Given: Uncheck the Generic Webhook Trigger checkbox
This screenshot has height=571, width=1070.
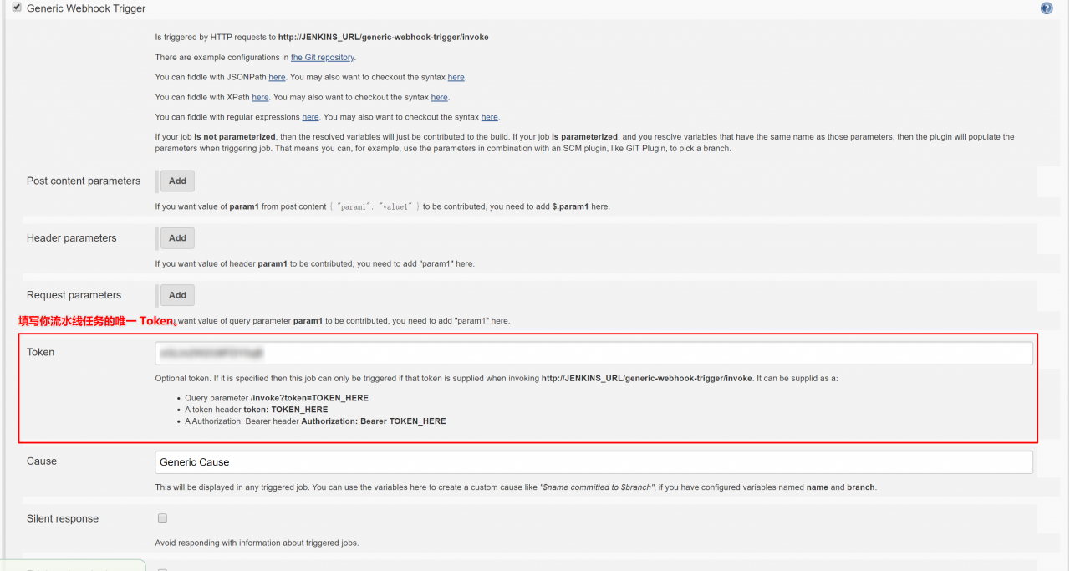Looking at the screenshot, I should 17,8.
